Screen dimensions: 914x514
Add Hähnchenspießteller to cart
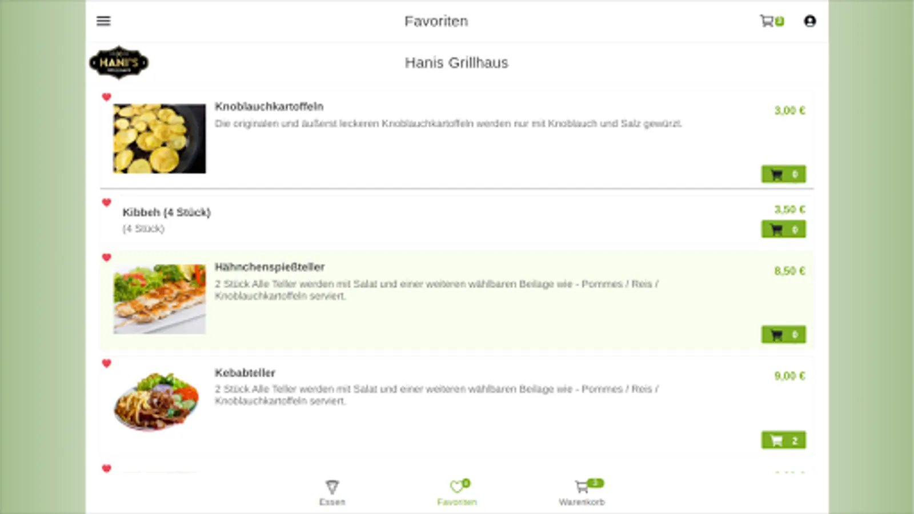tap(784, 335)
